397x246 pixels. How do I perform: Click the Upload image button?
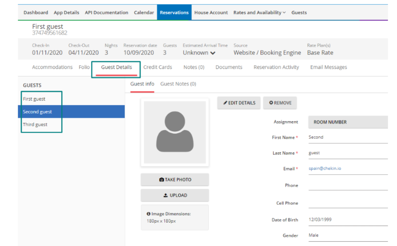tap(175, 196)
